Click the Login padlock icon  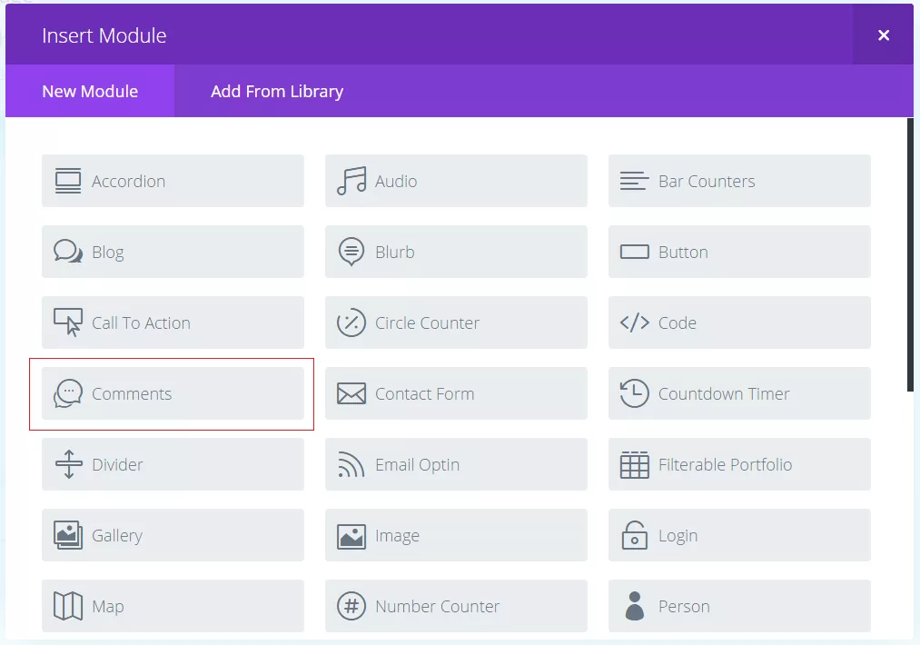coord(634,535)
